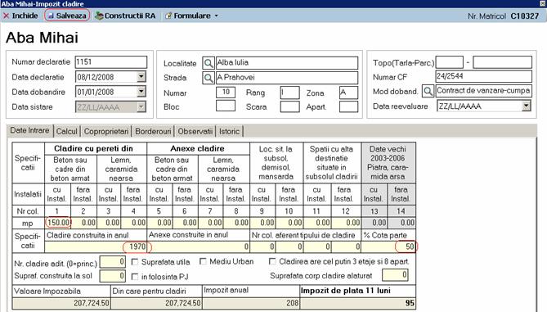Open Constructii RA toolbar icon
The width and height of the screenshot is (547, 312).
pos(100,16)
